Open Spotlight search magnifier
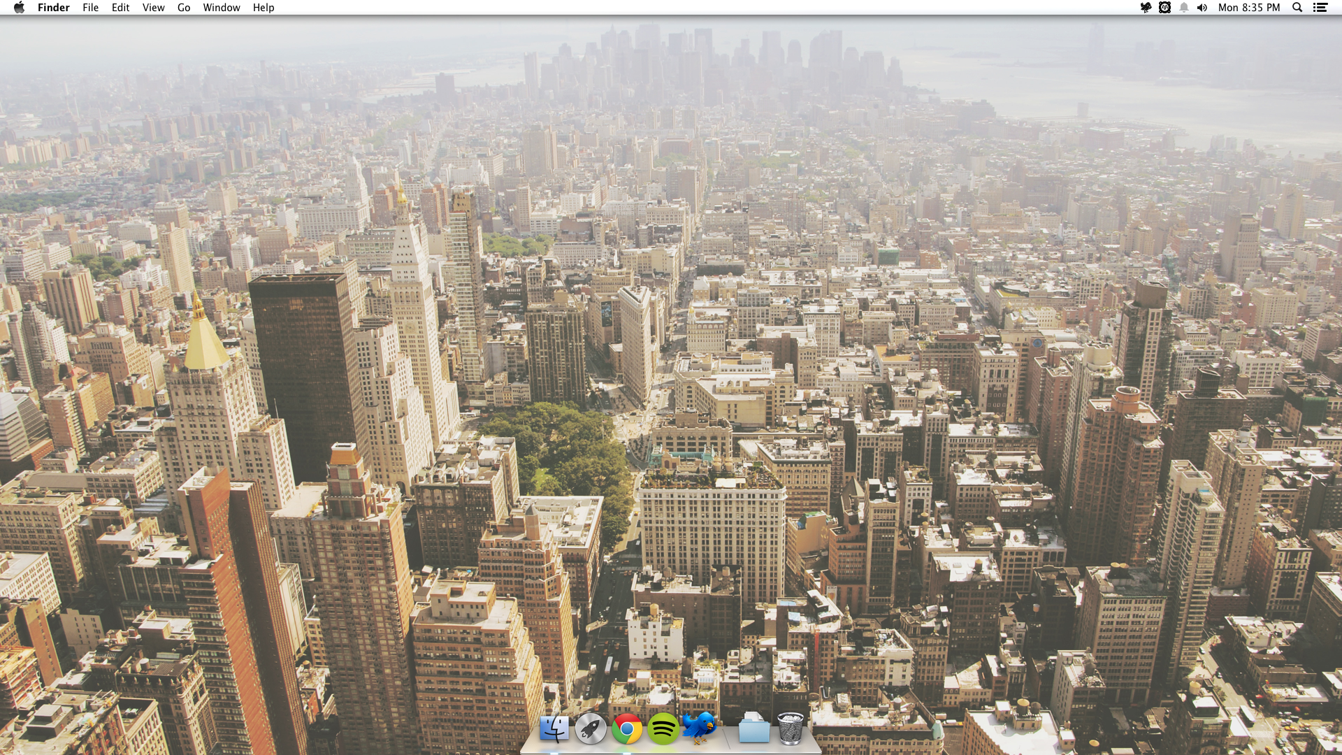Viewport: 1342px width, 755px height. 1297,8
